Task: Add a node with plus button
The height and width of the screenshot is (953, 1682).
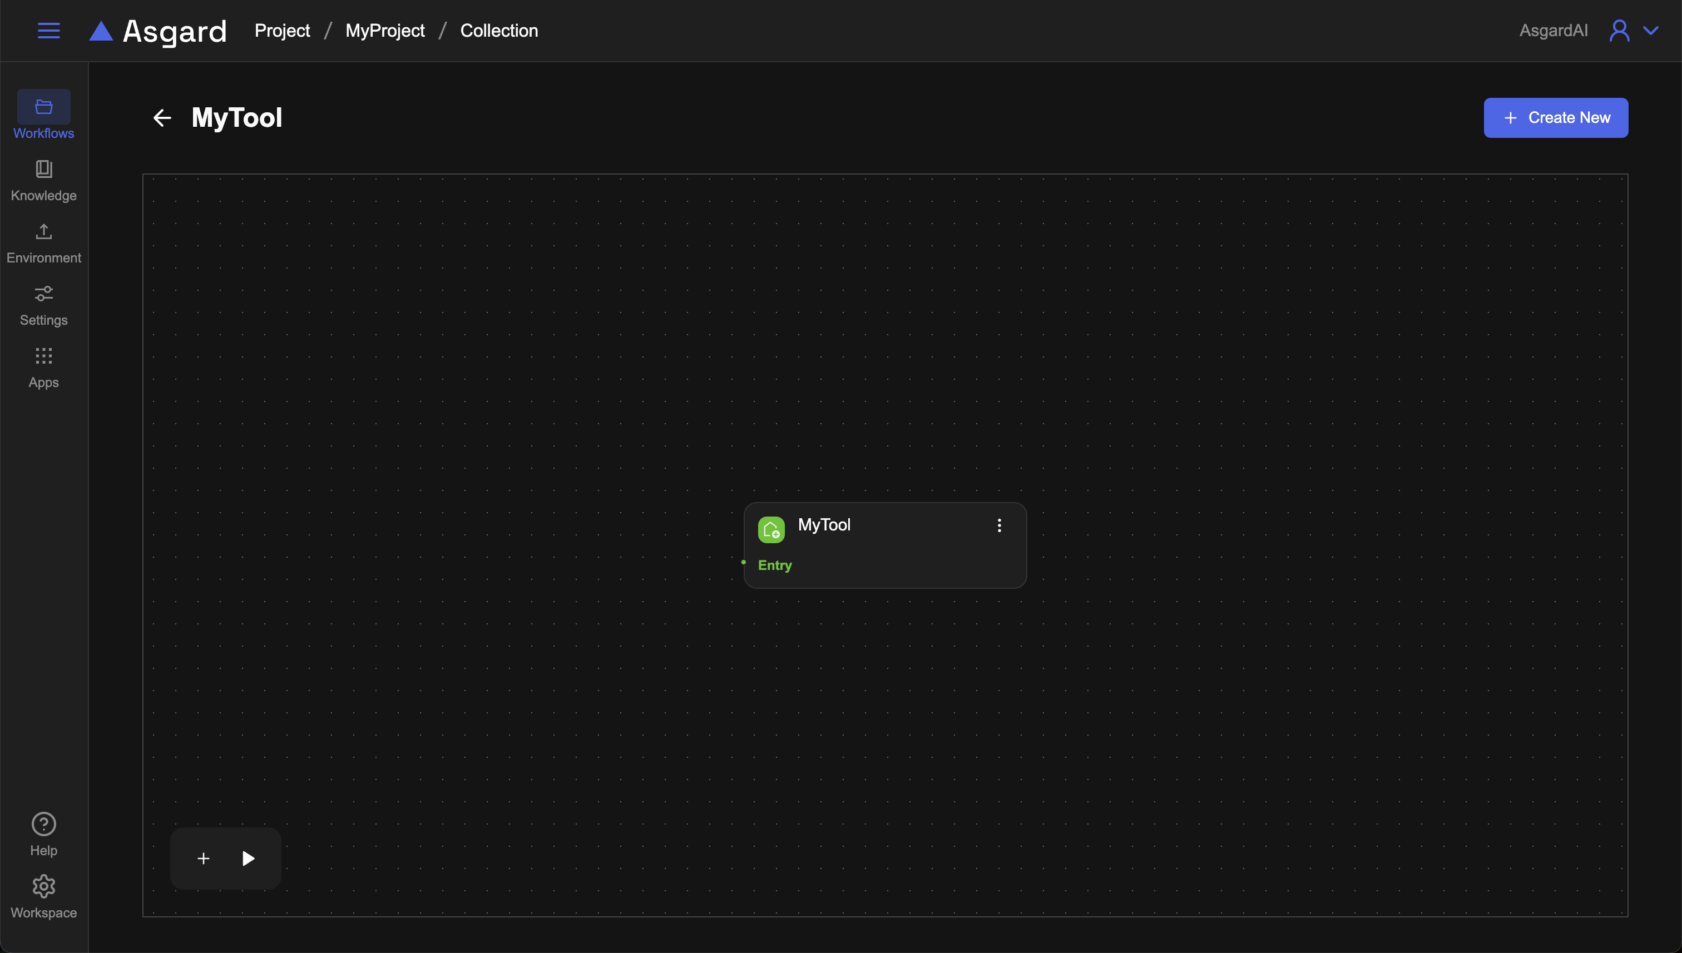Action: [204, 858]
